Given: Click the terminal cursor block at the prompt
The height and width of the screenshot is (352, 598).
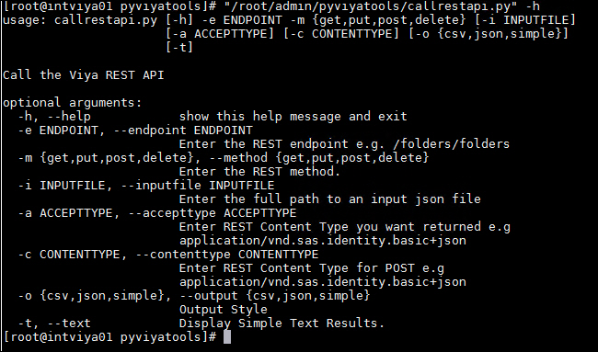Looking at the screenshot, I should (227, 337).
